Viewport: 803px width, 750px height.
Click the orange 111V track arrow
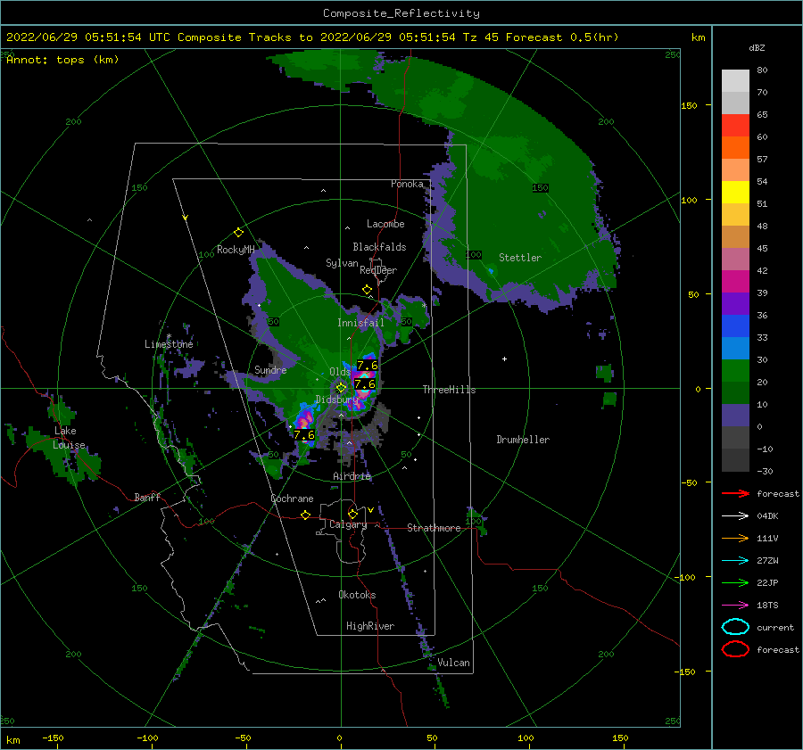click(735, 538)
